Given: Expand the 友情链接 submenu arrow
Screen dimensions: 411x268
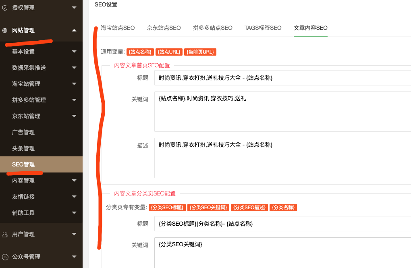Looking at the screenshot, I should tap(74, 197).
